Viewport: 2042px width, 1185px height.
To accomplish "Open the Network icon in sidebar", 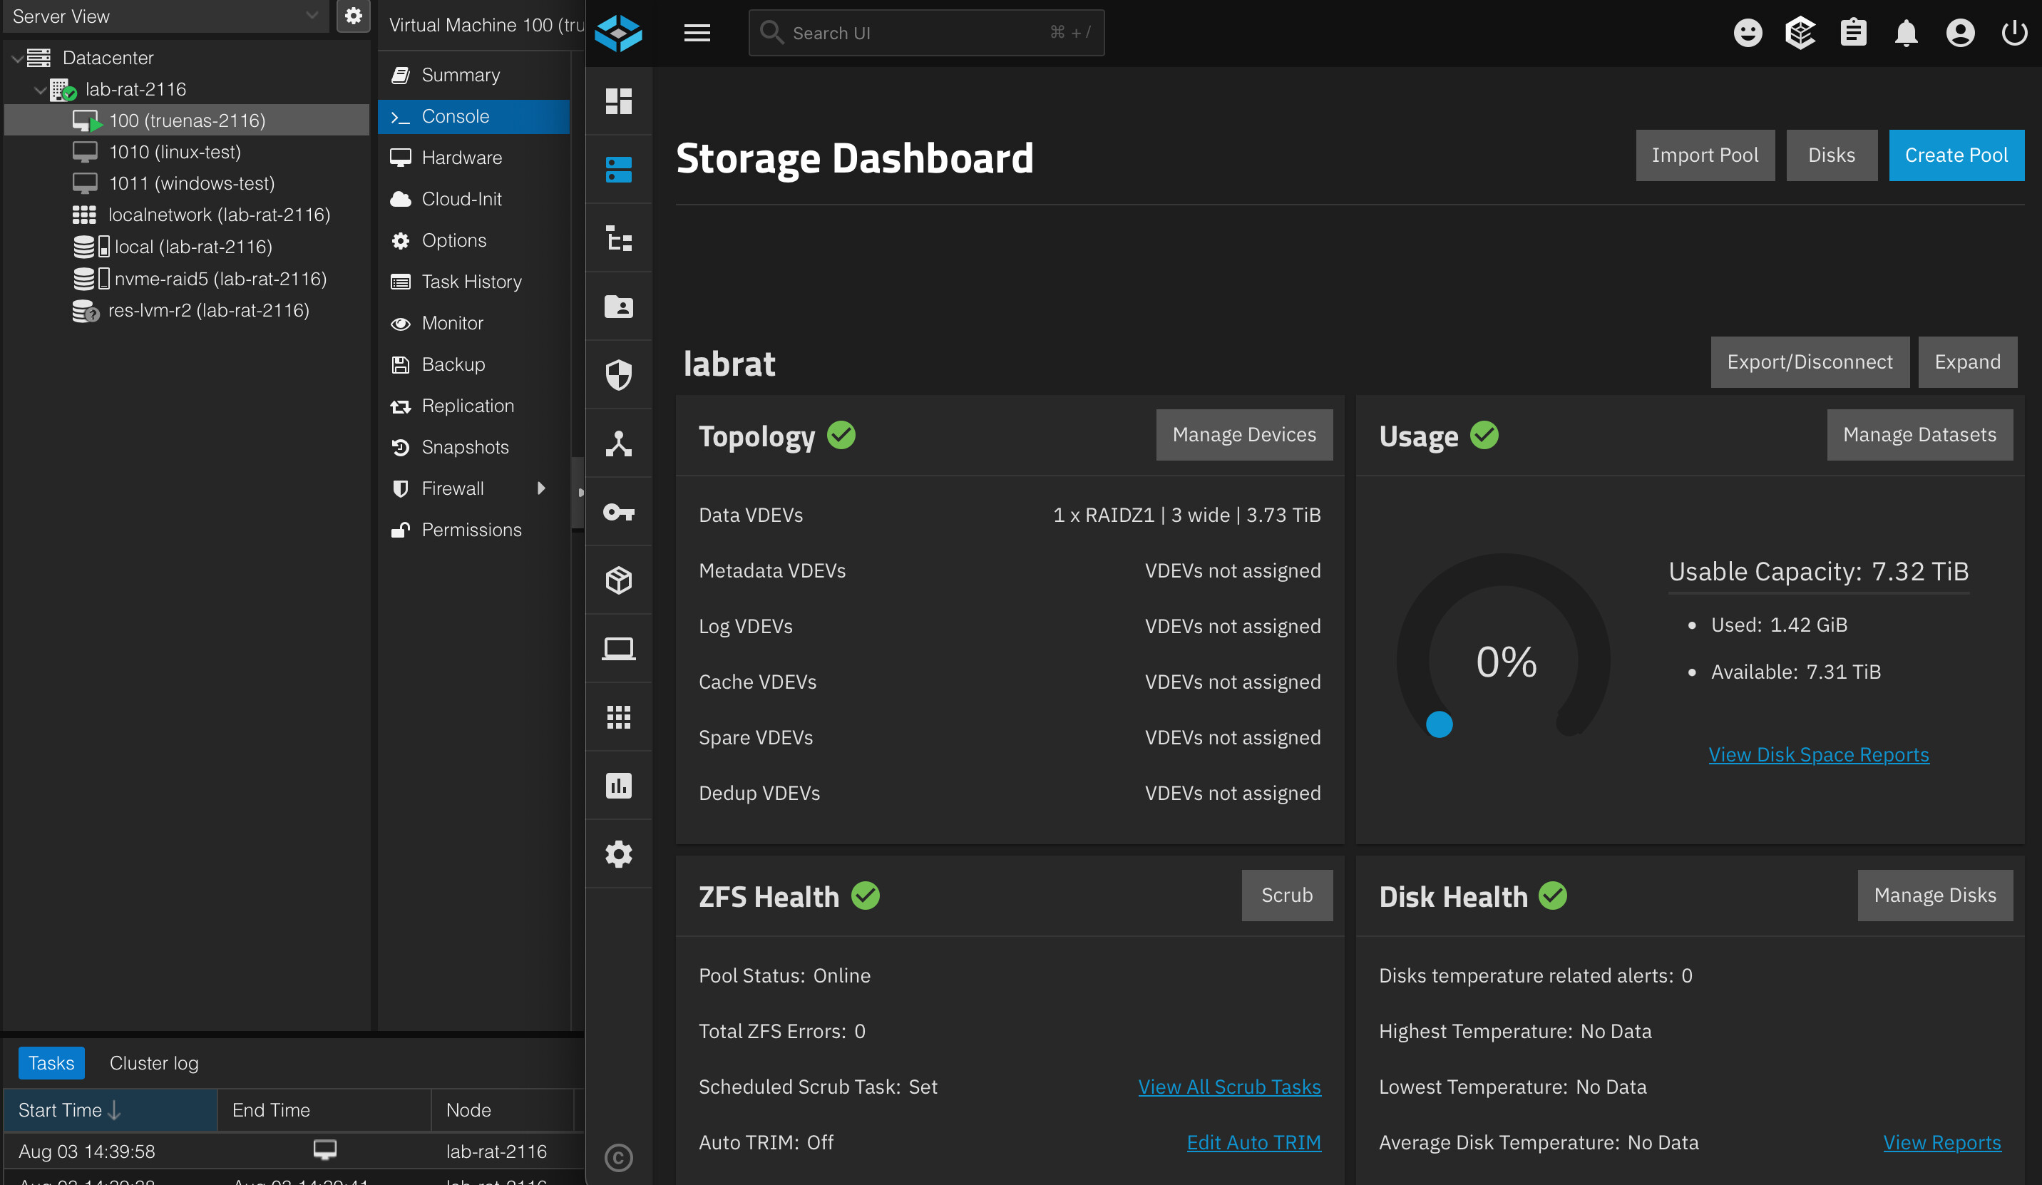I will coord(618,443).
